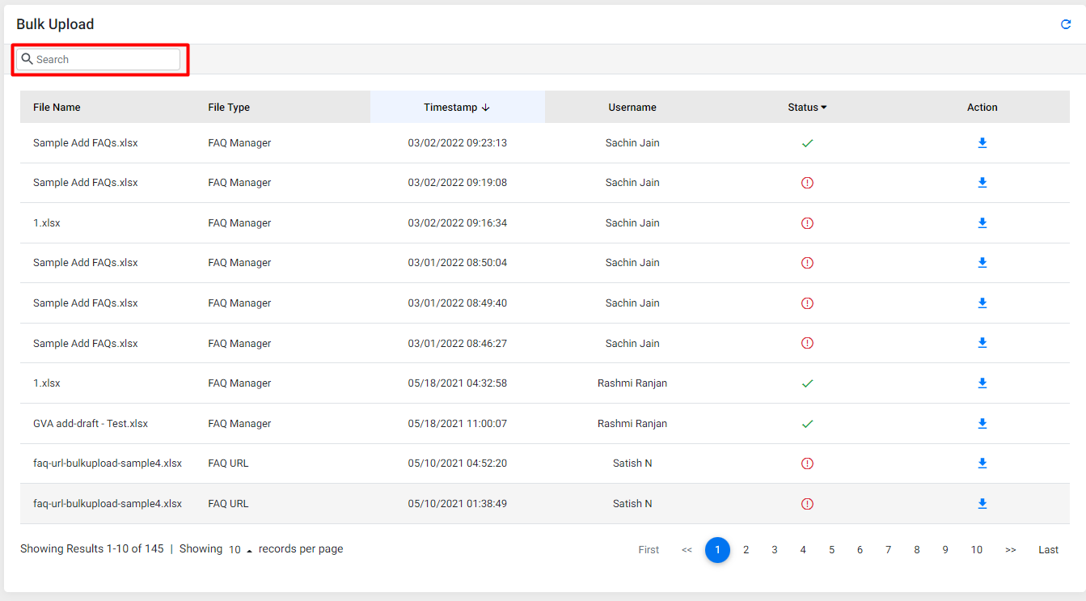
Task: Click "faq-url-bulkupload-sample4.xlsx" in the 01:38:49 row
Action: (108, 504)
